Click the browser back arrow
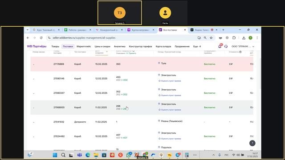This screenshot has width=285, height=160. tap(28, 38)
